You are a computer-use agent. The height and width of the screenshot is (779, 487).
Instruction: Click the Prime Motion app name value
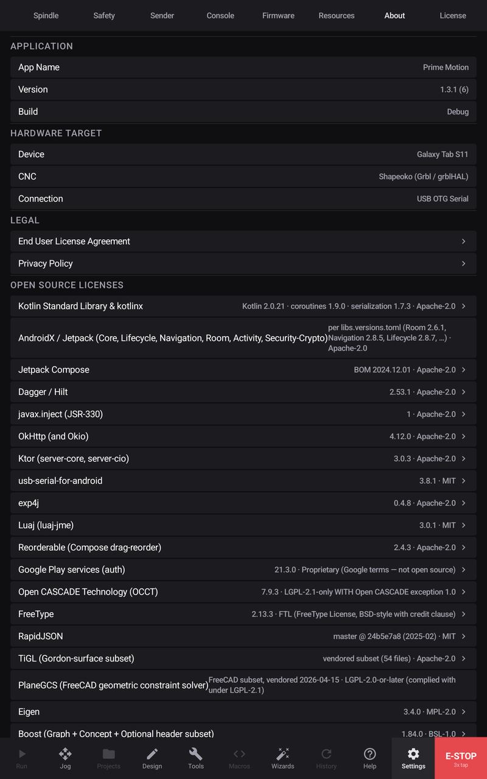[446, 68]
